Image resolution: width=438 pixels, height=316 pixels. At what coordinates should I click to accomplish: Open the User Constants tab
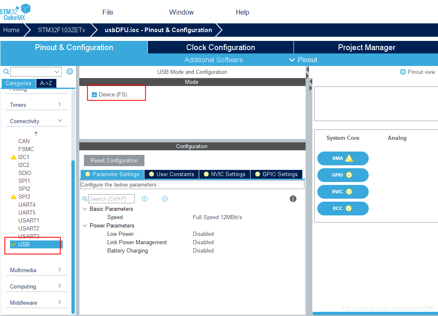click(172, 174)
